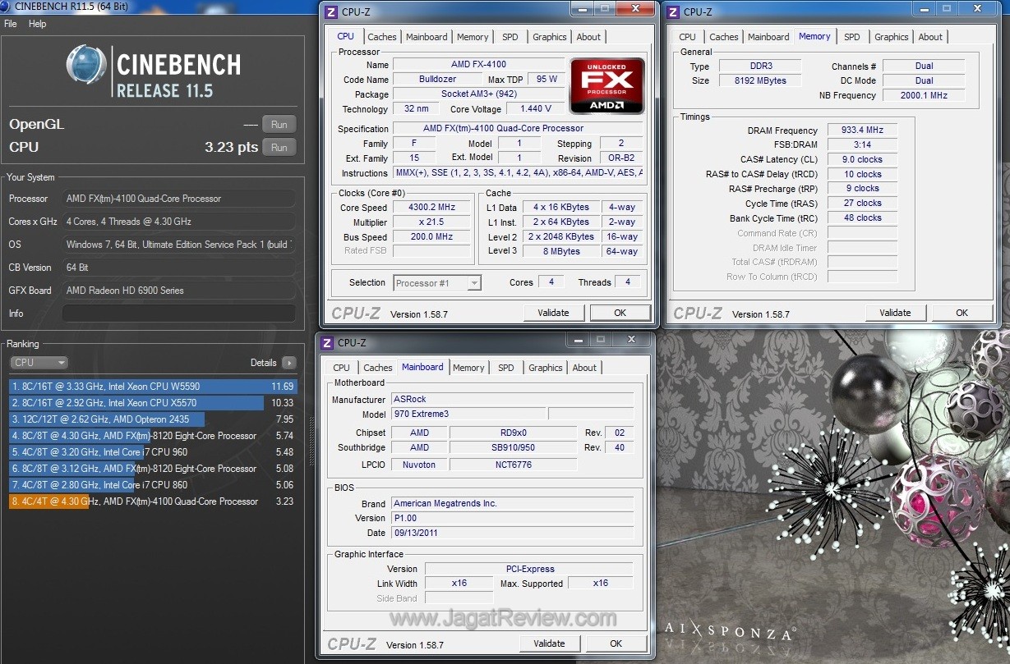Open the Cinebench File menu
The image size is (1010, 664).
click(x=11, y=24)
